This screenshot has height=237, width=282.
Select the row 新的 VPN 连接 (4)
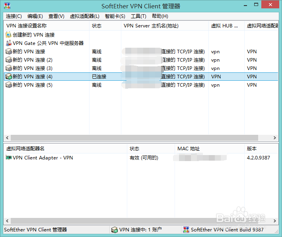coord(141,77)
